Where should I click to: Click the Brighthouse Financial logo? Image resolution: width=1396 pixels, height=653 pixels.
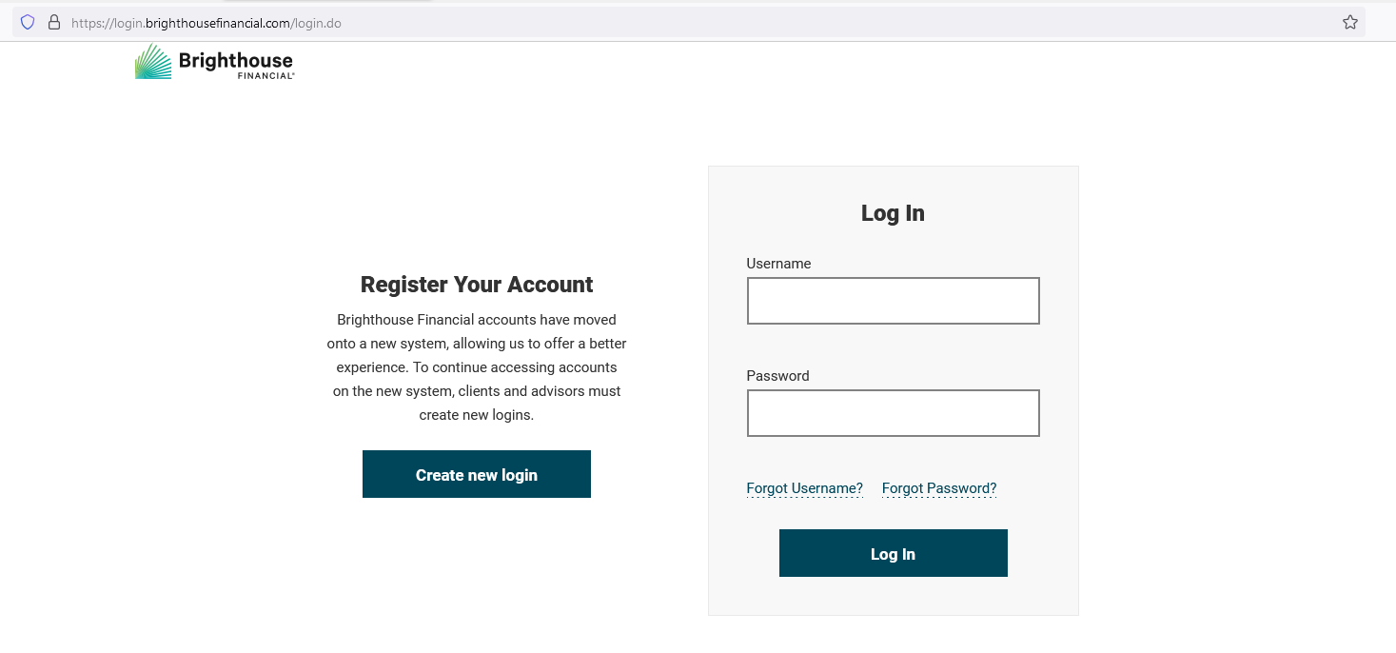pos(213,62)
